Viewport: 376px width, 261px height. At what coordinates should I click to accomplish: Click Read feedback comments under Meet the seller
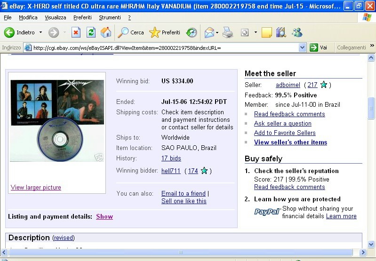[x=289, y=114]
